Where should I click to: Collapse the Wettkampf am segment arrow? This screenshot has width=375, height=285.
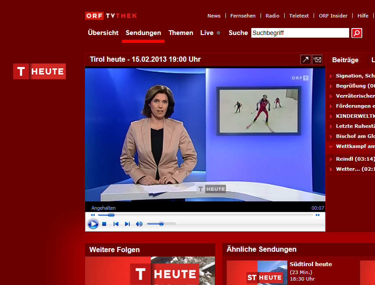(x=331, y=147)
